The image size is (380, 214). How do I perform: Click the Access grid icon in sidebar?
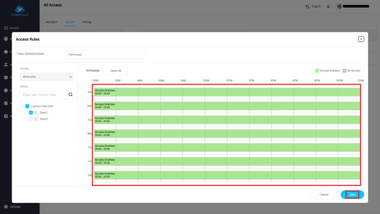pyautogui.click(x=6, y=28)
